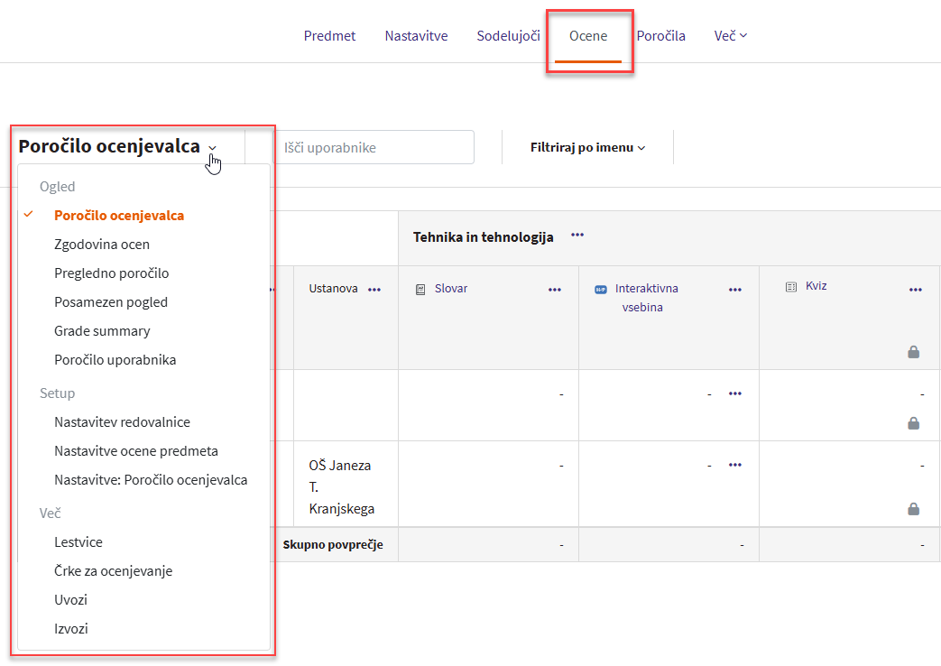
Task: Open Interaktivna vsebina column actions menu
Action: [x=734, y=290]
